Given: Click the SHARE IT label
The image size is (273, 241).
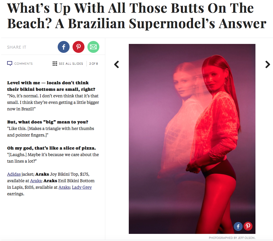Looking at the screenshot, I should (17, 47).
